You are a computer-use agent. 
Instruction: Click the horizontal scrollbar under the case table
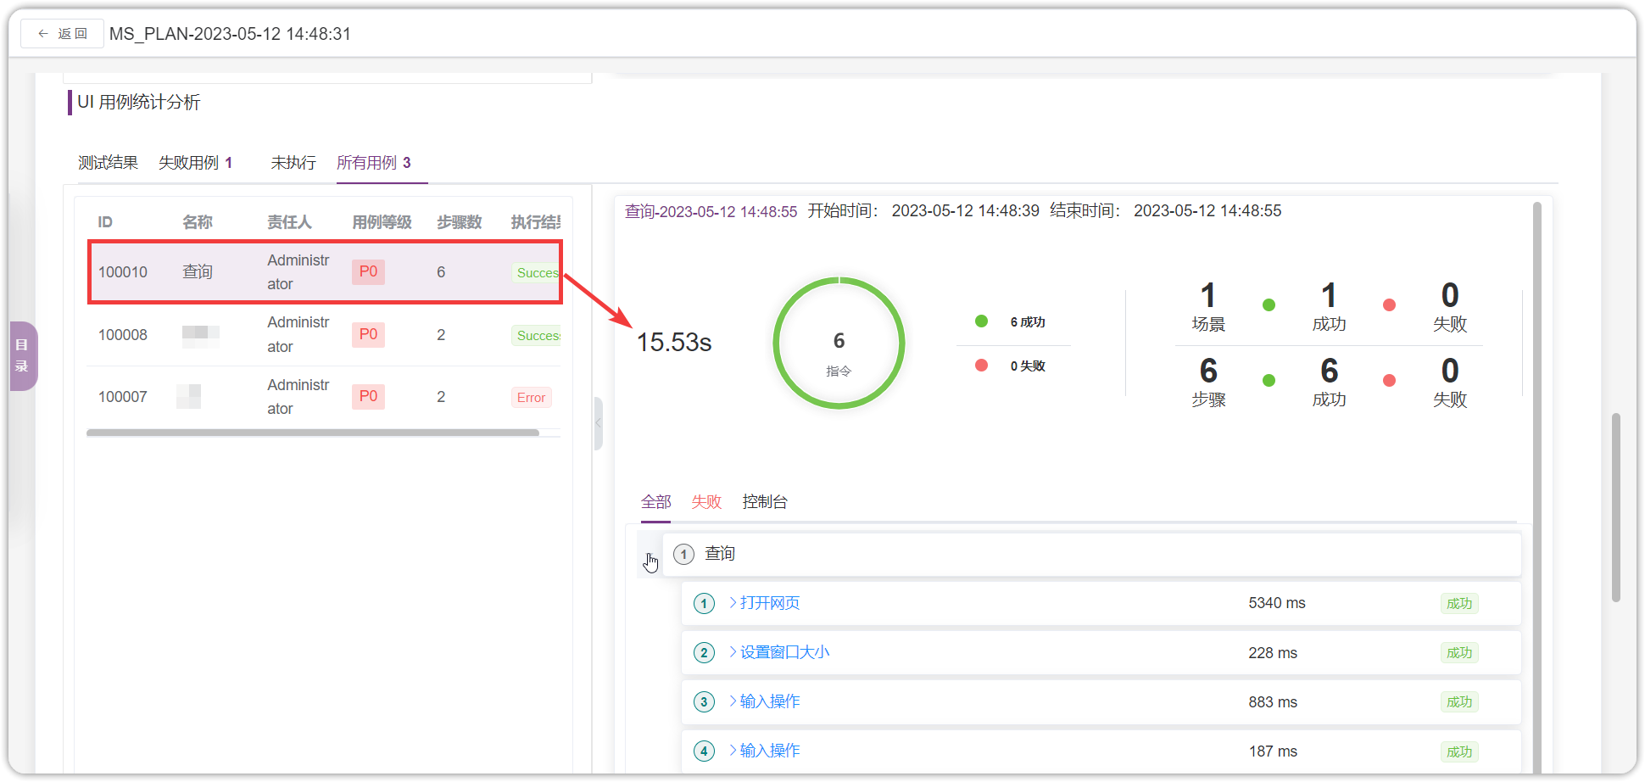click(x=313, y=433)
